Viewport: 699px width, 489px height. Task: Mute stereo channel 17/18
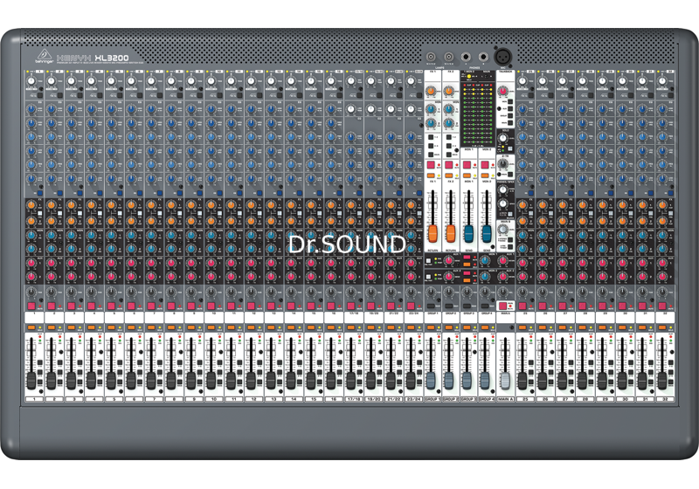[351, 306]
